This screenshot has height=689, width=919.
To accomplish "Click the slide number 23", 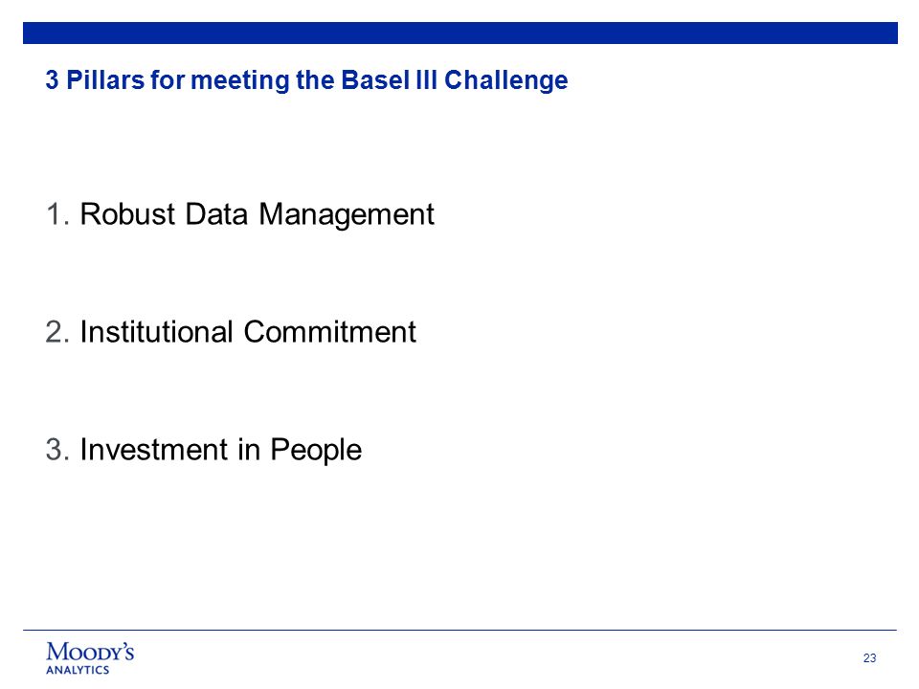I will click(x=870, y=658).
